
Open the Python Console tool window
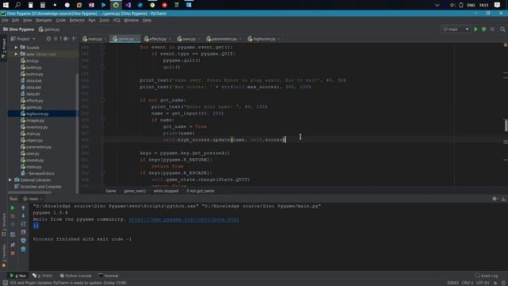(75, 276)
